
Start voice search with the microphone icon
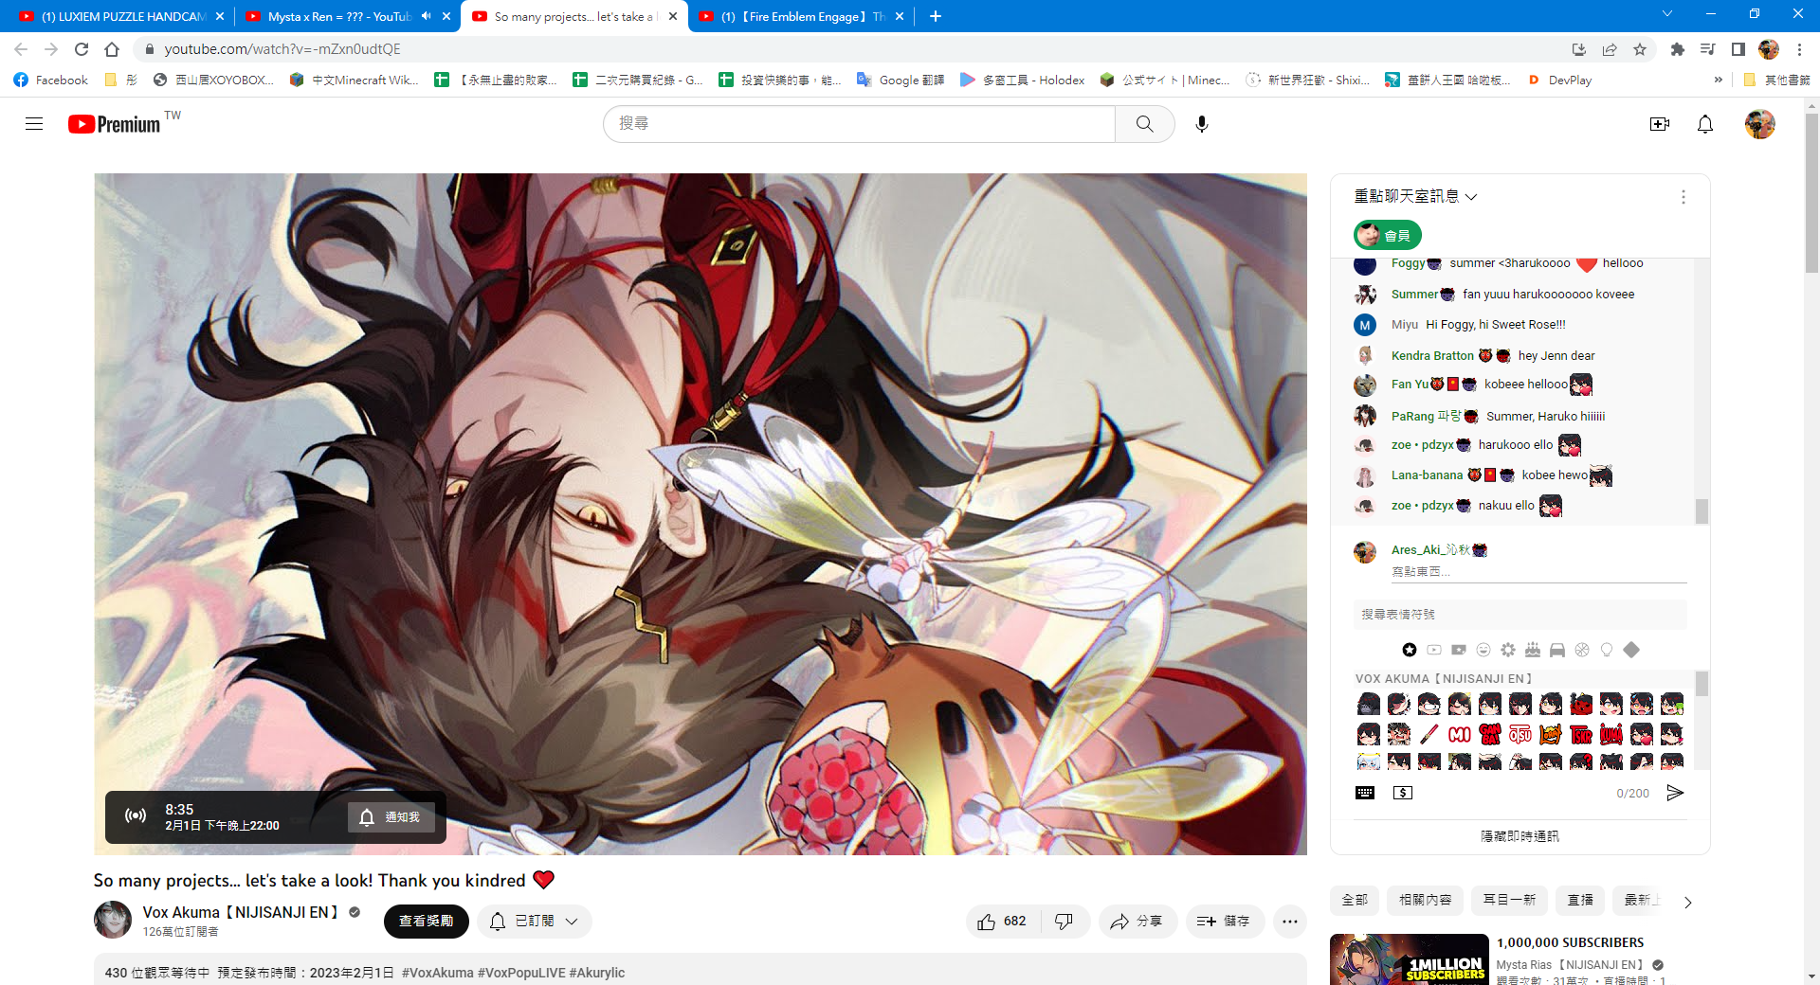click(1201, 124)
